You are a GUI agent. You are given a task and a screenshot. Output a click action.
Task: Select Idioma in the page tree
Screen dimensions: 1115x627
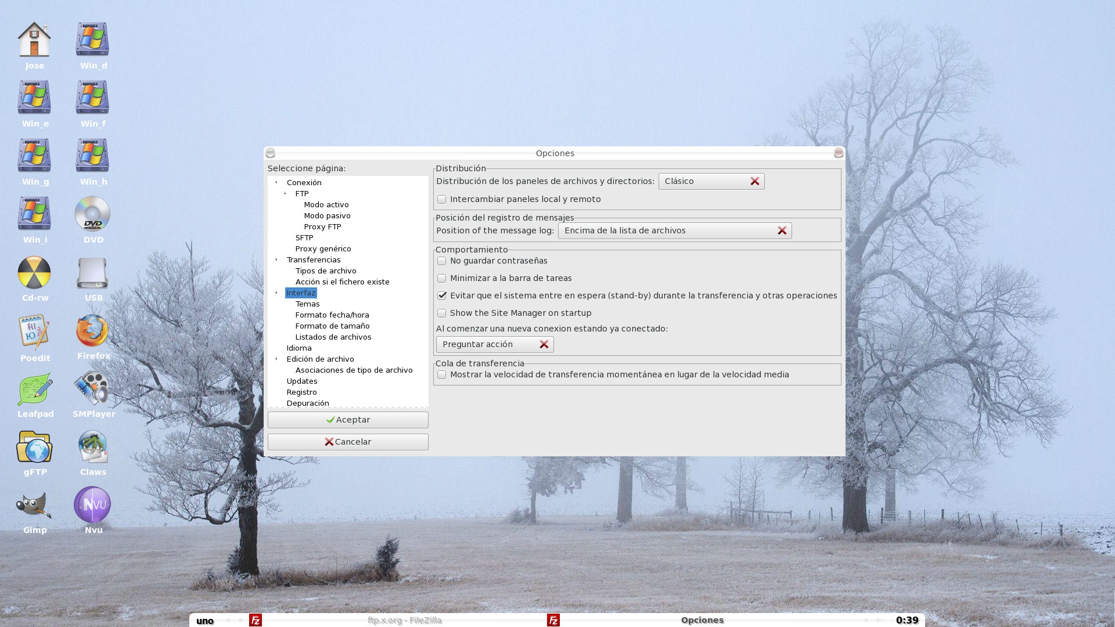pos(298,348)
